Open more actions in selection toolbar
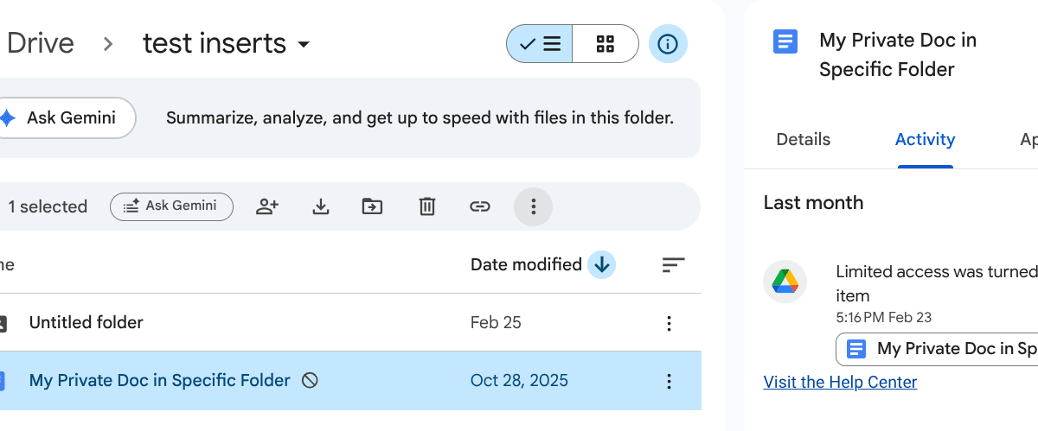The width and height of the screenshot is (1038, 431). [533, 206]
